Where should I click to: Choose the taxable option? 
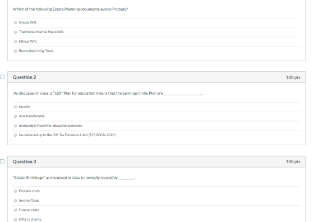click(16, 107)
